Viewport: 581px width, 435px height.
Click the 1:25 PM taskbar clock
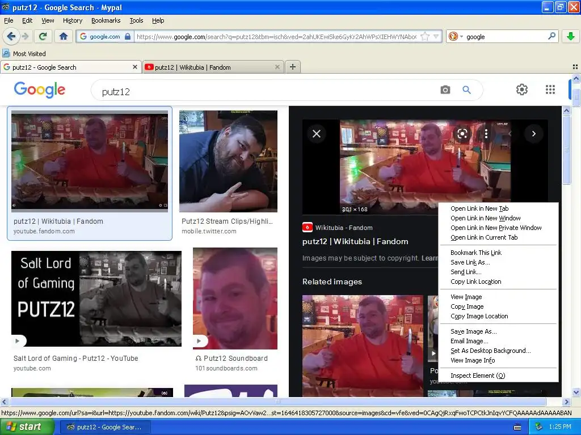point(560,427)
